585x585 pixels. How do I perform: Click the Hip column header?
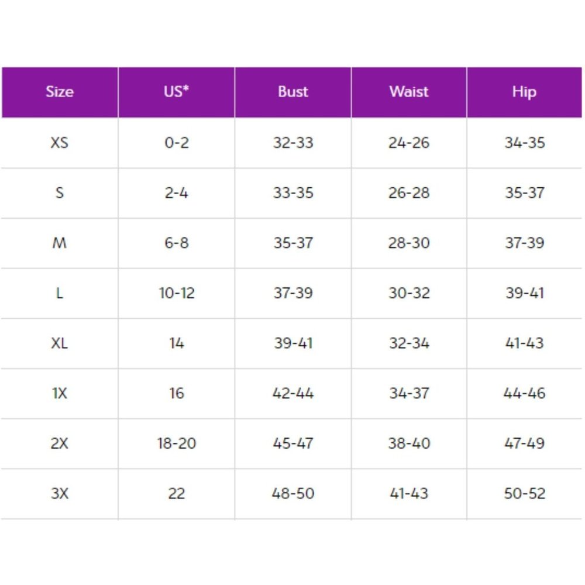click(524, 92)
